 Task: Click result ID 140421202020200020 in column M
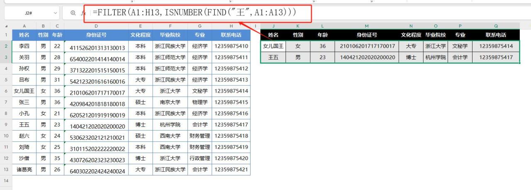tap(367, 57)
